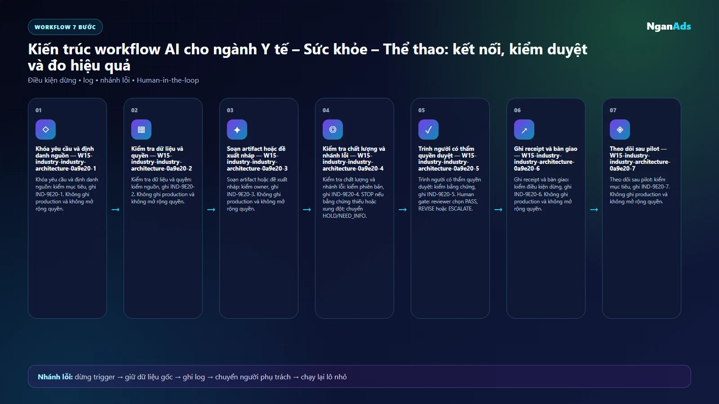Image resolution: width=719 pixels, height=404 pixels.
Task: Click step number label '01'
Action: [39, 110]
